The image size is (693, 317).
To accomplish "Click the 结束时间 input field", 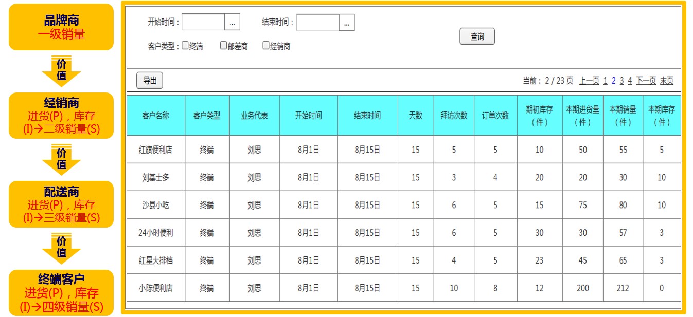I will pyautogui.click(x=318, y=23).
